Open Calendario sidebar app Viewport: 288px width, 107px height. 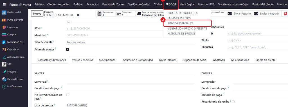pos(10,49)
